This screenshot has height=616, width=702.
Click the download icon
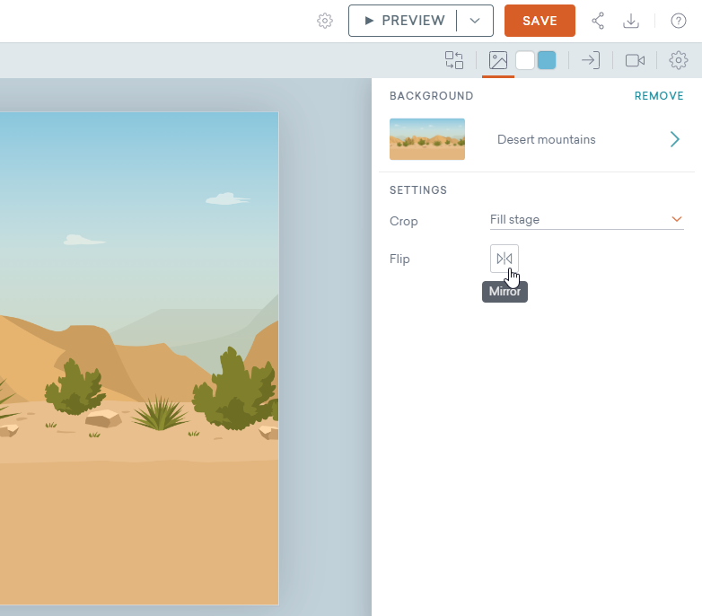pos(631,21)
